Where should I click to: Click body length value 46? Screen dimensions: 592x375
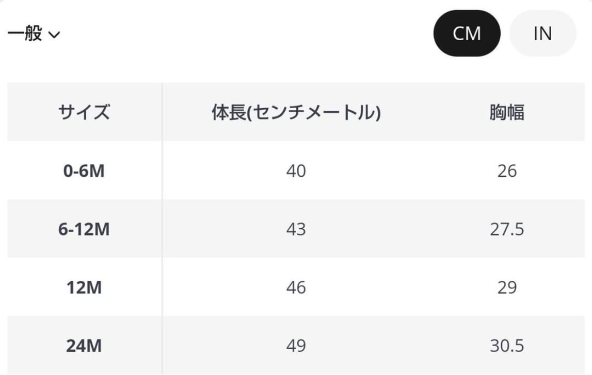coord(296,287)
